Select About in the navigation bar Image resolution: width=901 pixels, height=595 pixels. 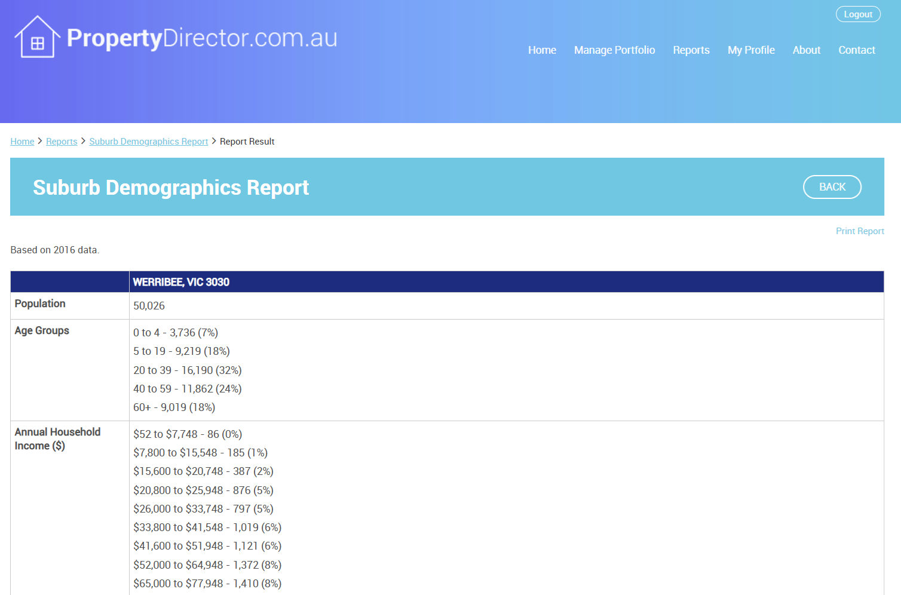coord(806,50)
